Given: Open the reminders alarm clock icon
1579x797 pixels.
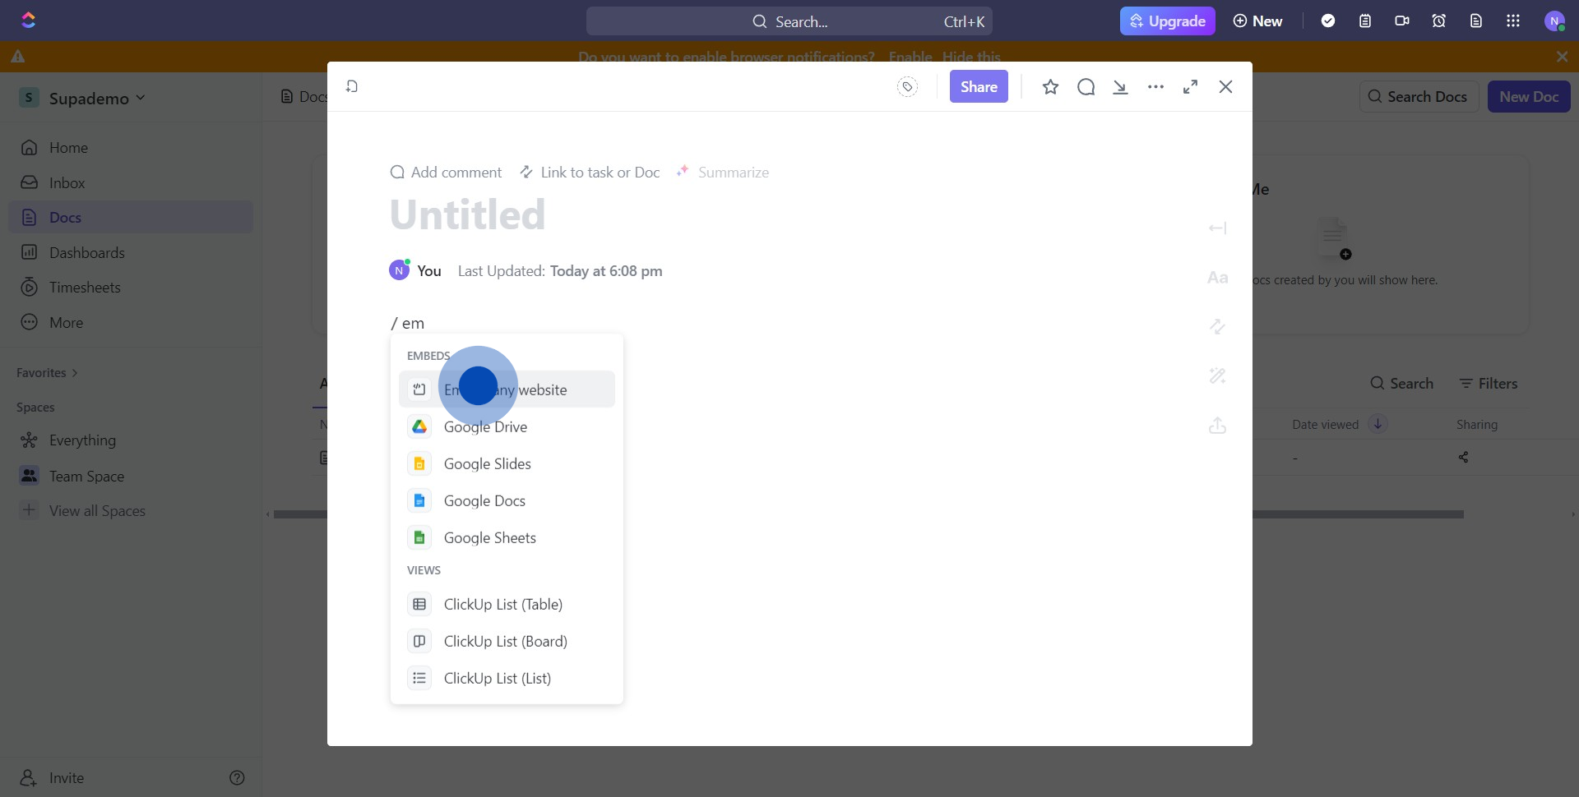Looking at the screenshot, I should click(x=1439, y=21).
